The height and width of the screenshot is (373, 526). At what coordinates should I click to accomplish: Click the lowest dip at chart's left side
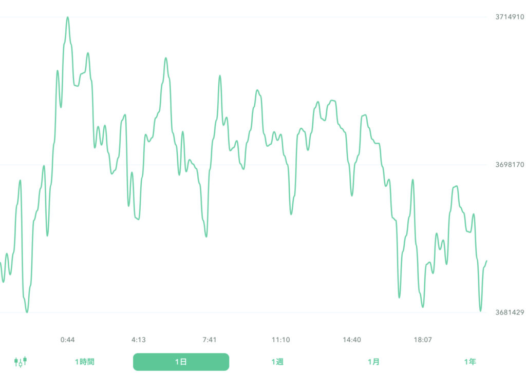click(x=27, y=311)
